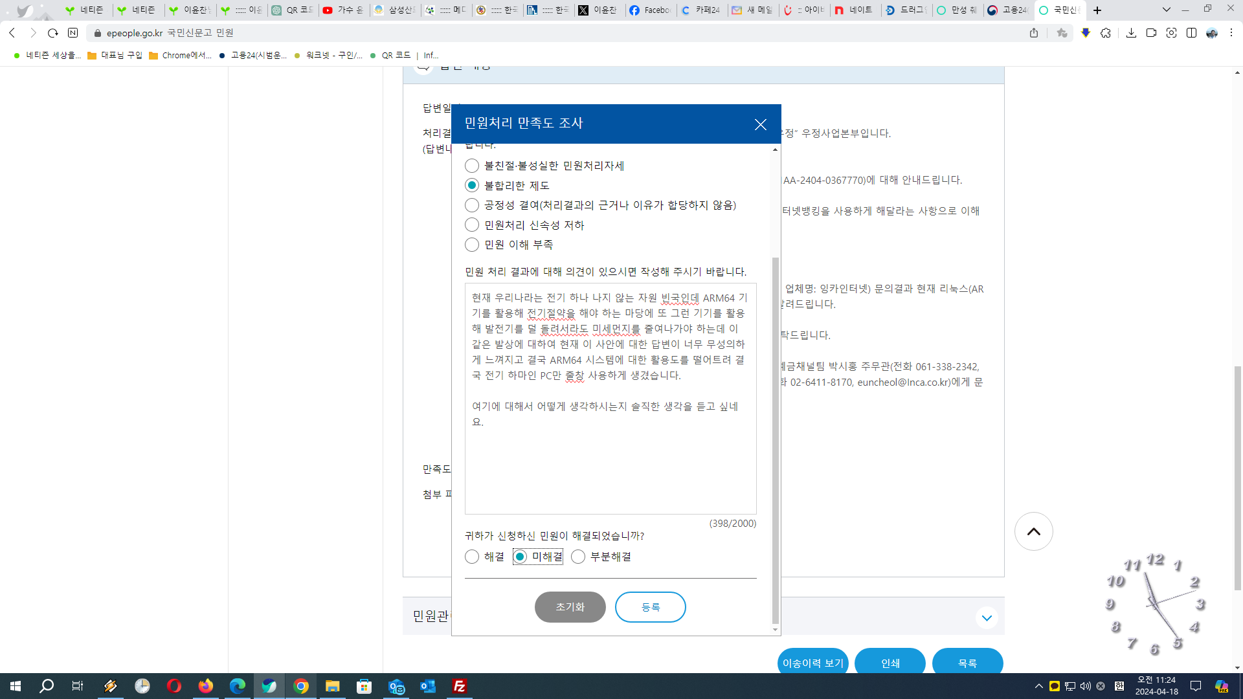Open the tab search dropdown arrow
Image resolution: width=1243 pixels, height=699 pixels.
[1166, 10]
